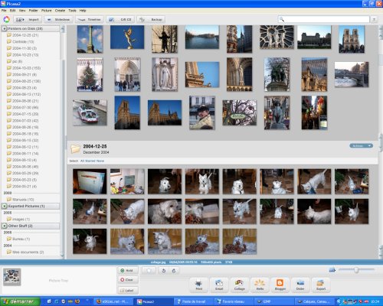Click the Import button in toolbar
This screenshot has height=306, width=383.
28,19
